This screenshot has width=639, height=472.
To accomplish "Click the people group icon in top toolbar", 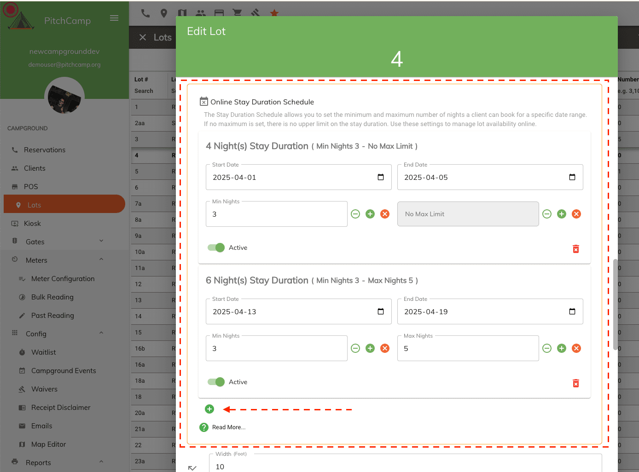I will (201, 13).
